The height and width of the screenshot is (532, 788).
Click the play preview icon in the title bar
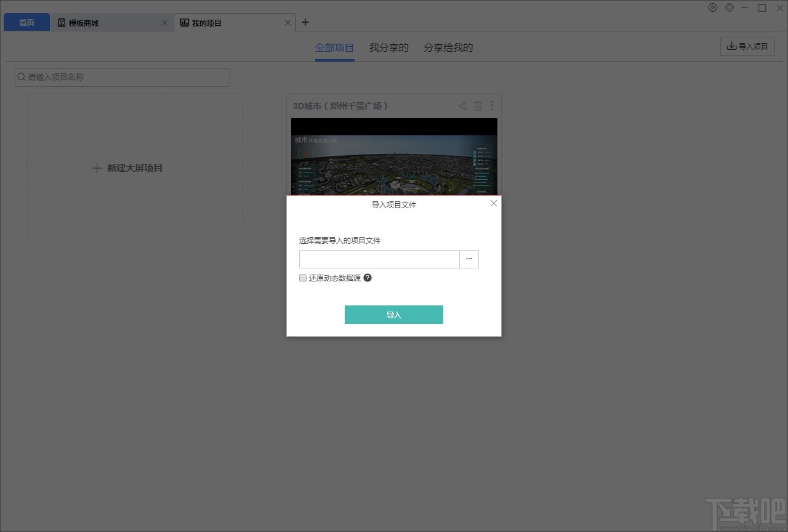[712, 7]
